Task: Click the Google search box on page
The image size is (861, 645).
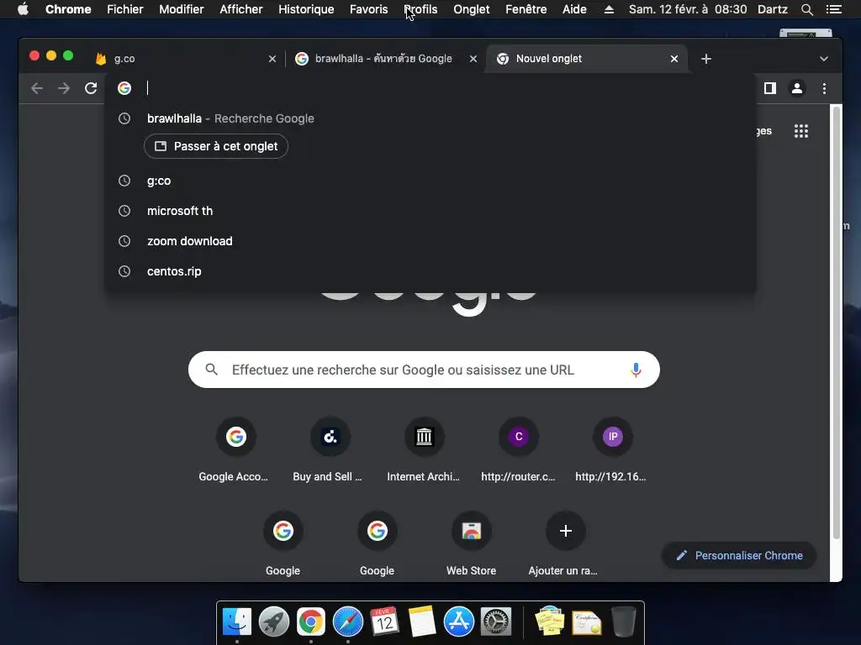Action: 424,370
